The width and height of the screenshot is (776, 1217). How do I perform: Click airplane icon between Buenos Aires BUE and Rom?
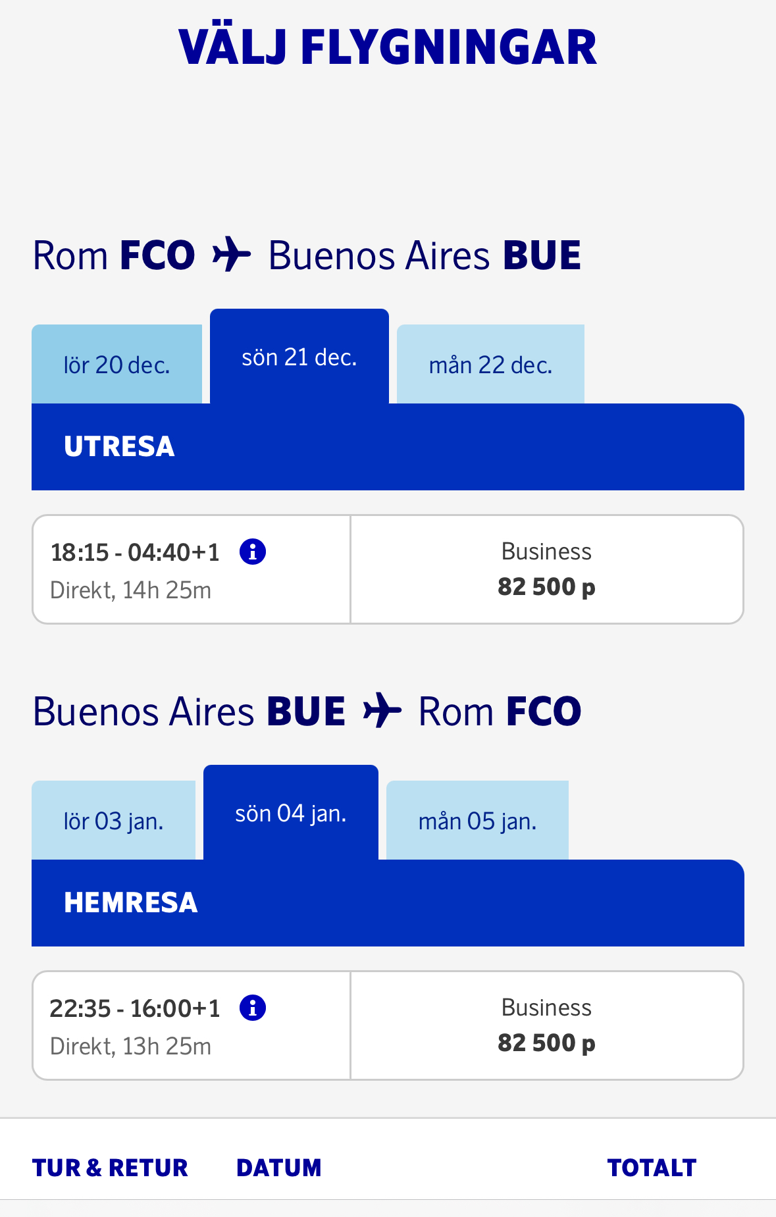[382, 712]
